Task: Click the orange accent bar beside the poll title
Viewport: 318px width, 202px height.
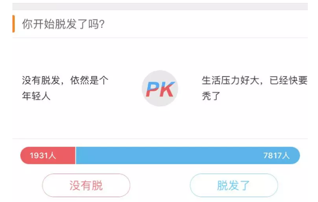Action: click(x=14, y=24)
